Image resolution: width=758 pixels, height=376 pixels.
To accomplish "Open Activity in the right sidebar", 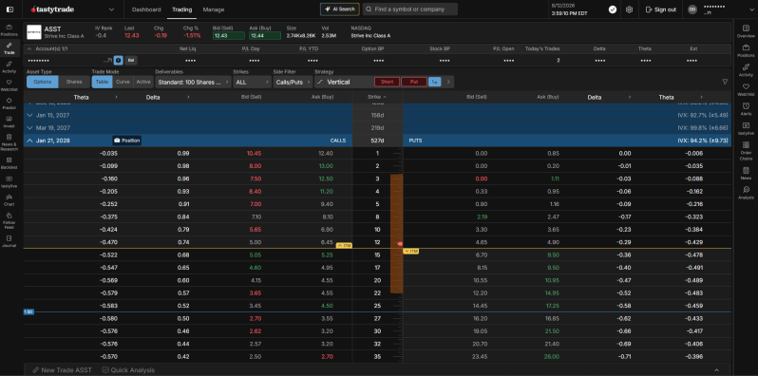I will click(x=746, y=70).
